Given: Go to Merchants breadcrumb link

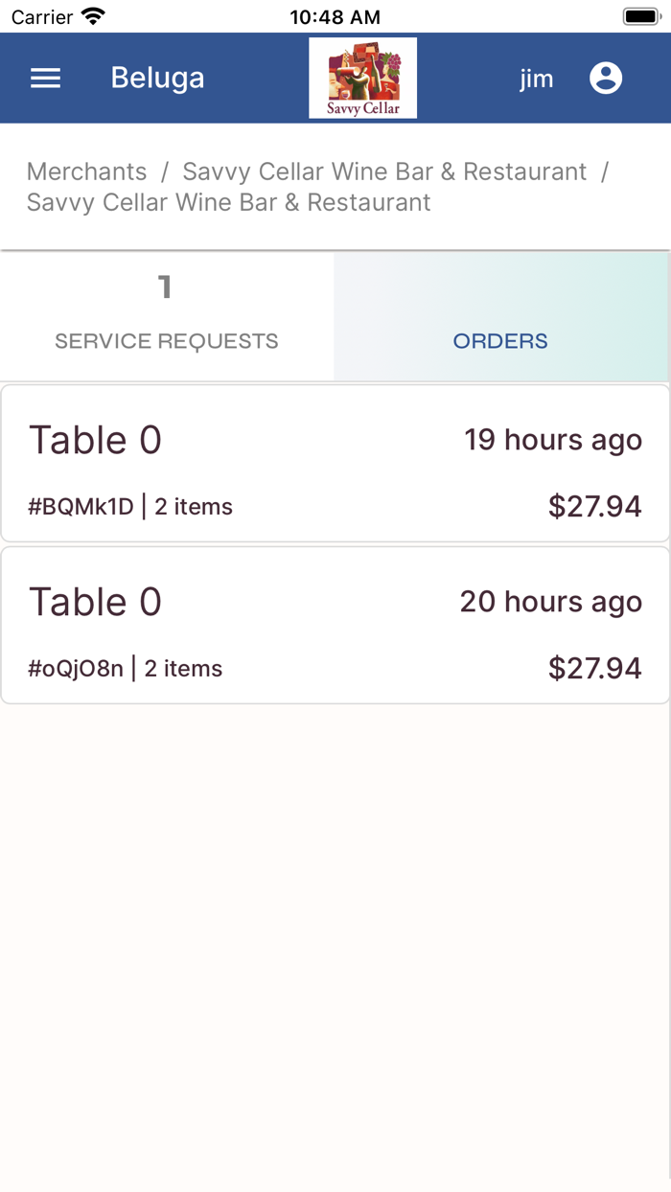Looking at the screenshot, I should [86, 172].
